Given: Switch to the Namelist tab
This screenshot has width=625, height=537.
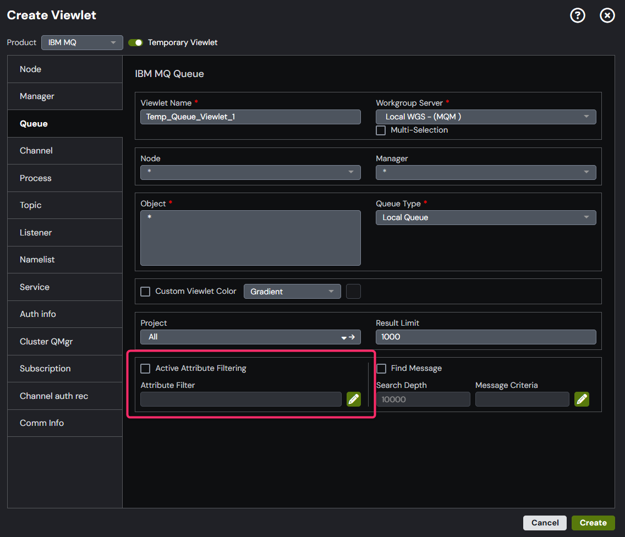Looking at the screenshot, I should coord(65,260).
